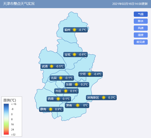The width and height of the screenshot is (151, 138).
Task: Select the 宁河 district name
Action: 83,74
